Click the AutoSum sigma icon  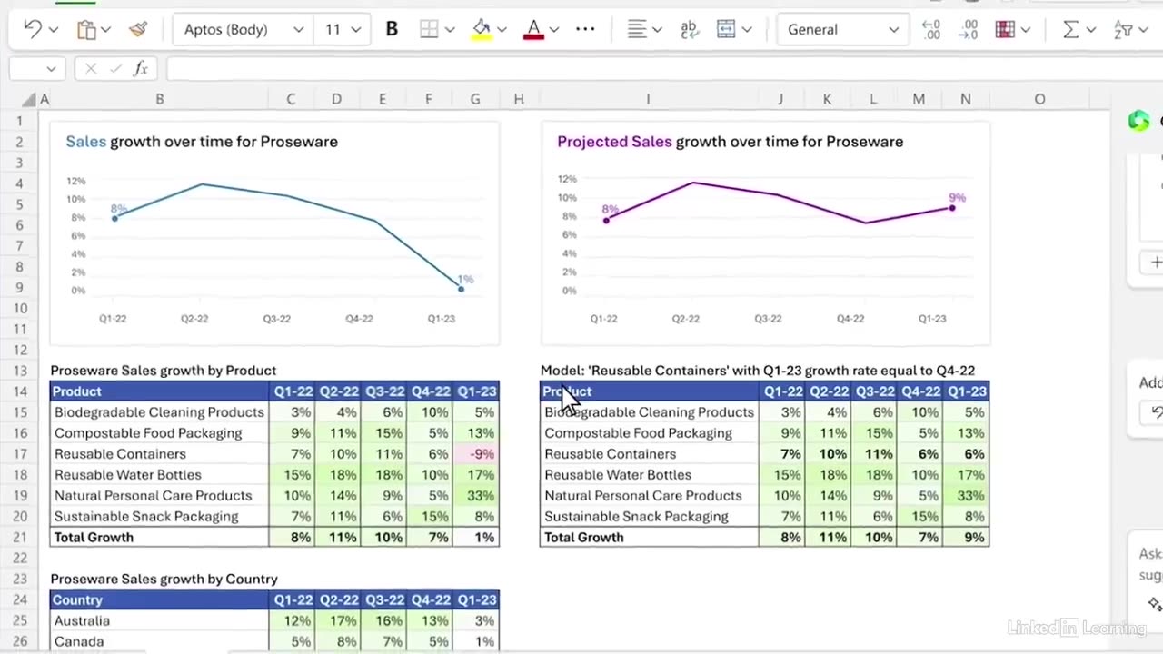click(x=1071, y=29)
